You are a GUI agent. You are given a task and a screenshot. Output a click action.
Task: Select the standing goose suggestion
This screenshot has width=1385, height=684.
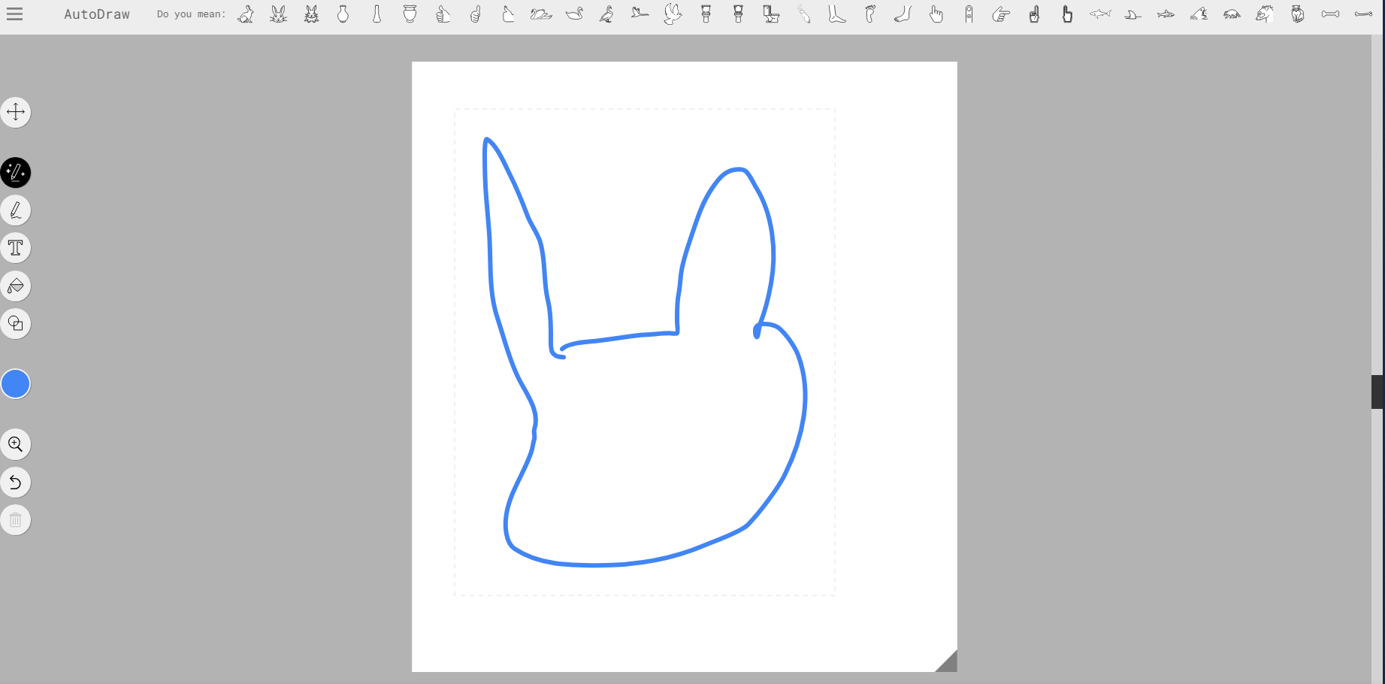[x=607, y=14]
